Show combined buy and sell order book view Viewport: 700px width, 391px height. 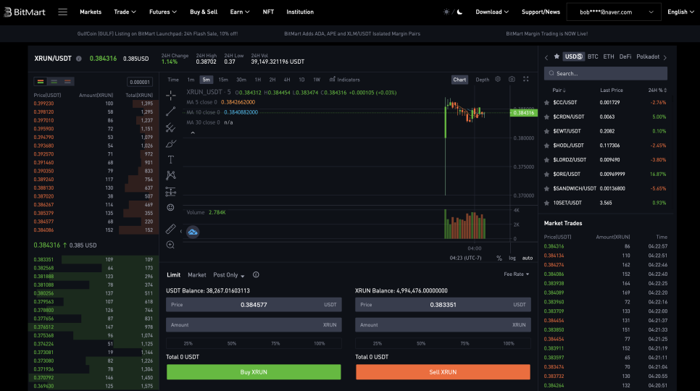[x=41, y=82]
